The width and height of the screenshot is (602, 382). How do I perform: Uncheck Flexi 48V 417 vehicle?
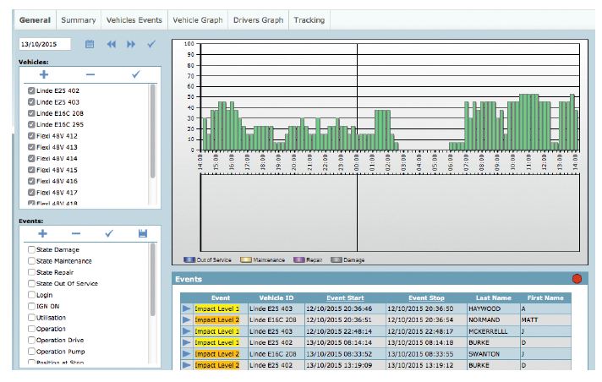31,193
